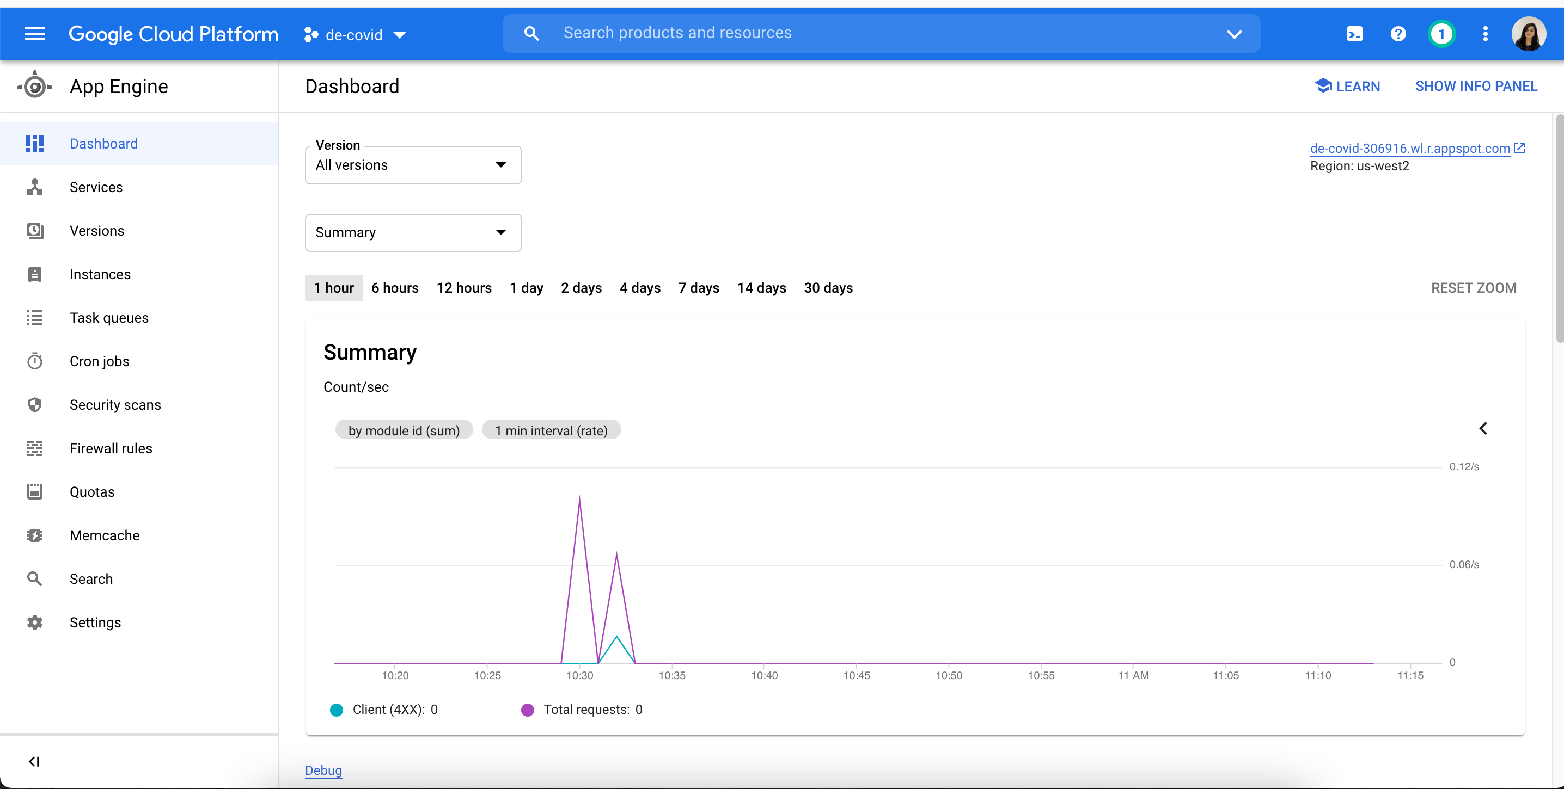Open the Summary chart type dropdown
This screenshot has height=789, width=1564.
(x=413, y=233)
